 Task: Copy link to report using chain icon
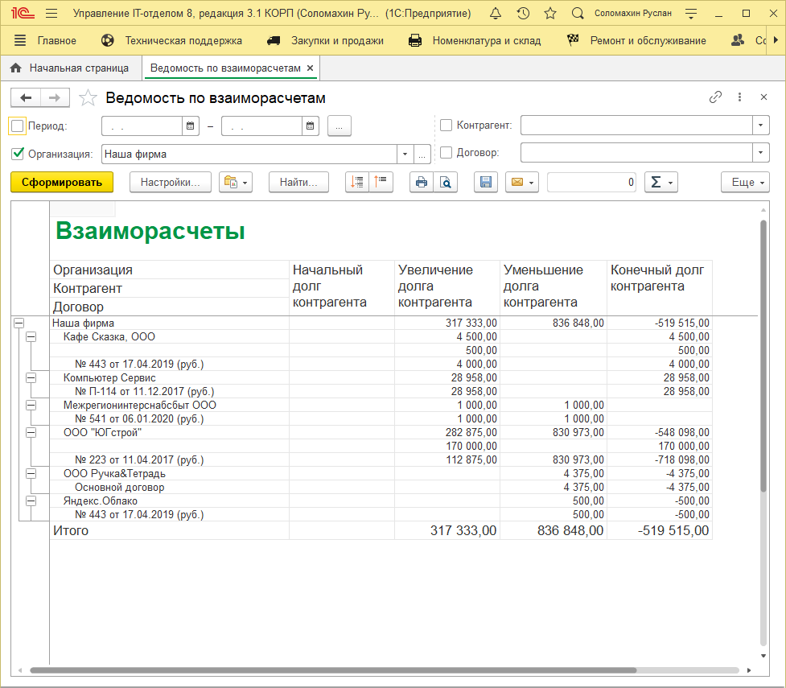click(x=715, y=97)
